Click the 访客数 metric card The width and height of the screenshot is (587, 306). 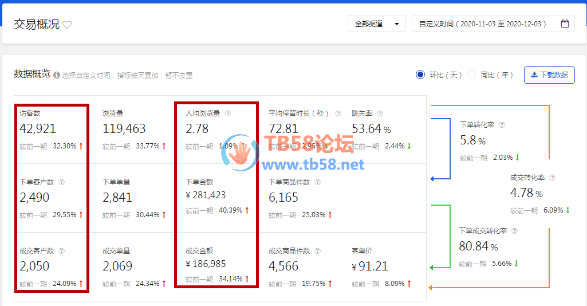[x=52, y=130]
